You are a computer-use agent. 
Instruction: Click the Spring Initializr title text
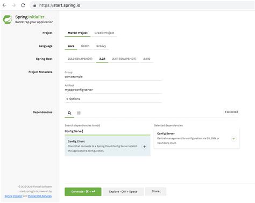30,17
